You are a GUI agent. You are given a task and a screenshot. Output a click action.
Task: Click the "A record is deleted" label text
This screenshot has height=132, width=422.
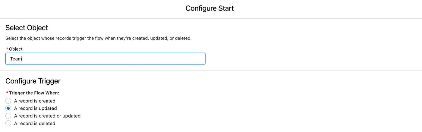click(x=35, y=123)
